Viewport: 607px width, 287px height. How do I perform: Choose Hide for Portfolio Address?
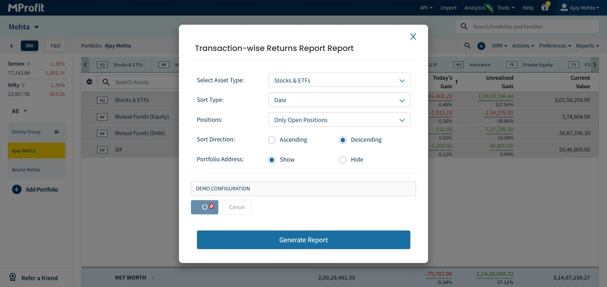(x=343, y=160)
